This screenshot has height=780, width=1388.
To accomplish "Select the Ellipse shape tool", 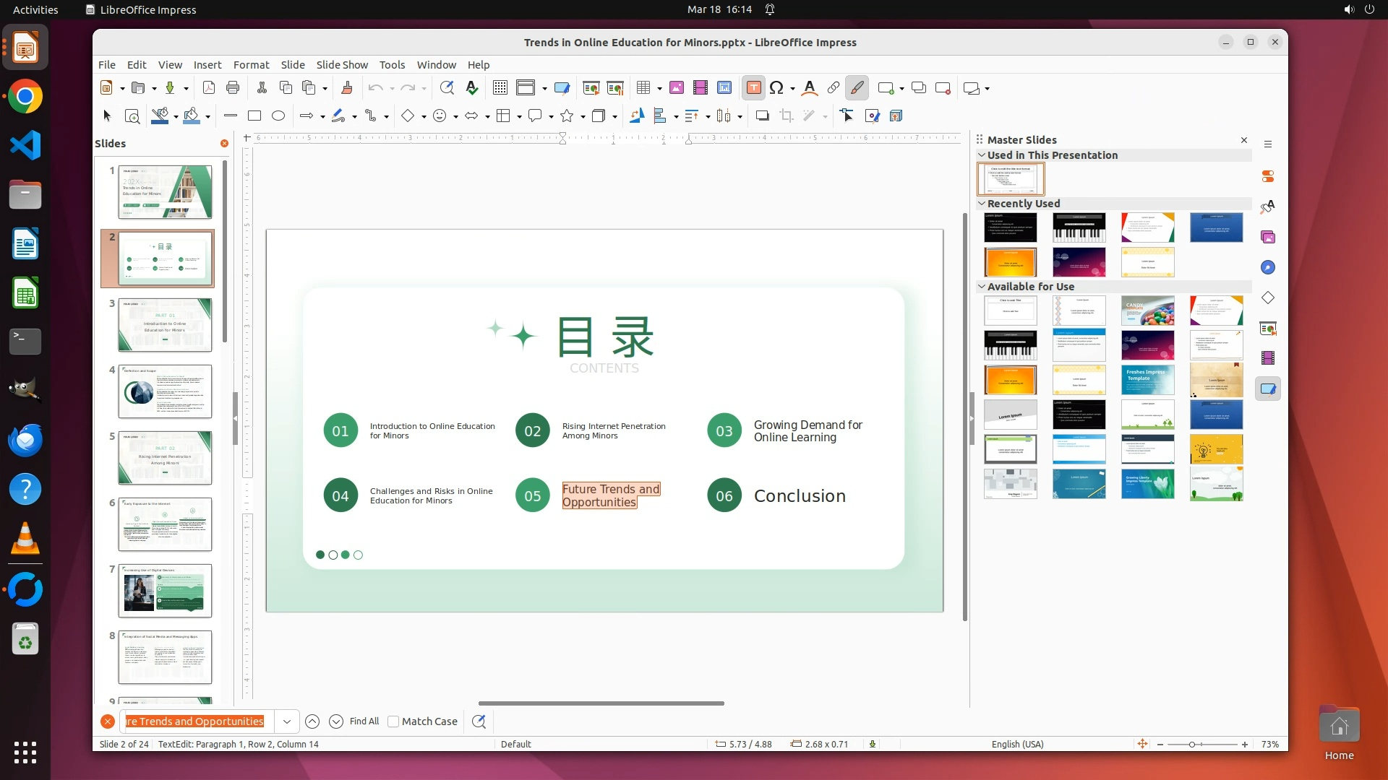I will point(278,116).
